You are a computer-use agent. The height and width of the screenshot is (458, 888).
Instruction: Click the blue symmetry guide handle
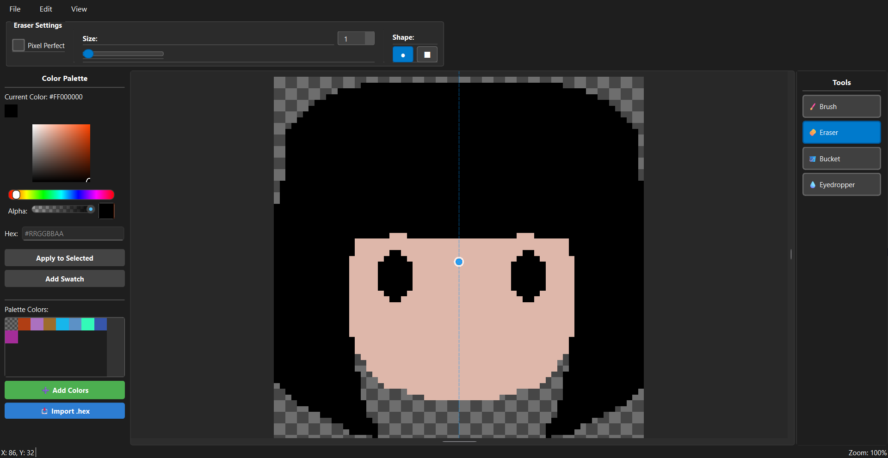click(x=459, y=262)
